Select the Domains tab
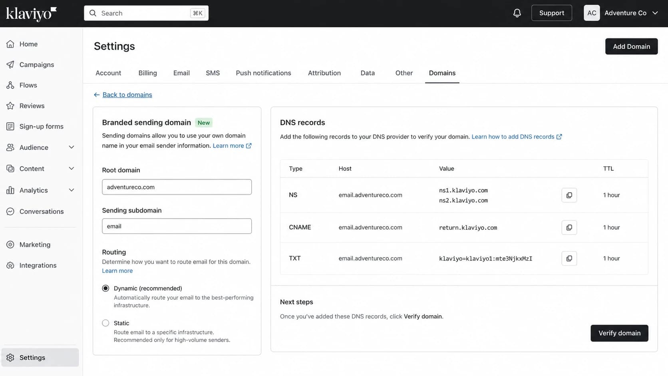Viewport: 668px width, 376px height. click(x=442, y=73)
